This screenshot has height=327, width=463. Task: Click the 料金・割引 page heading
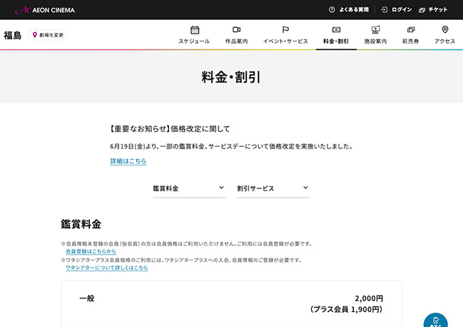231,77
